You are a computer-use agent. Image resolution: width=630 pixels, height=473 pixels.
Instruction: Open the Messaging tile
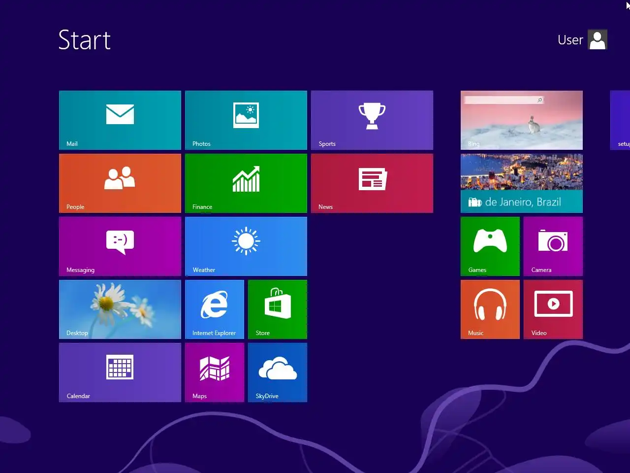point(120,246)
